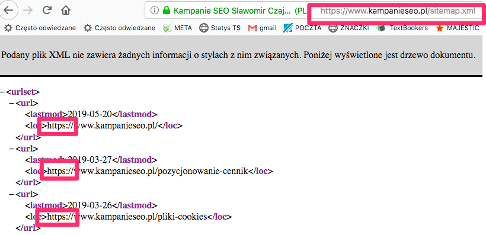
Task: Collapse url node dated 2019-05-20
Action: tap(12, 103)
